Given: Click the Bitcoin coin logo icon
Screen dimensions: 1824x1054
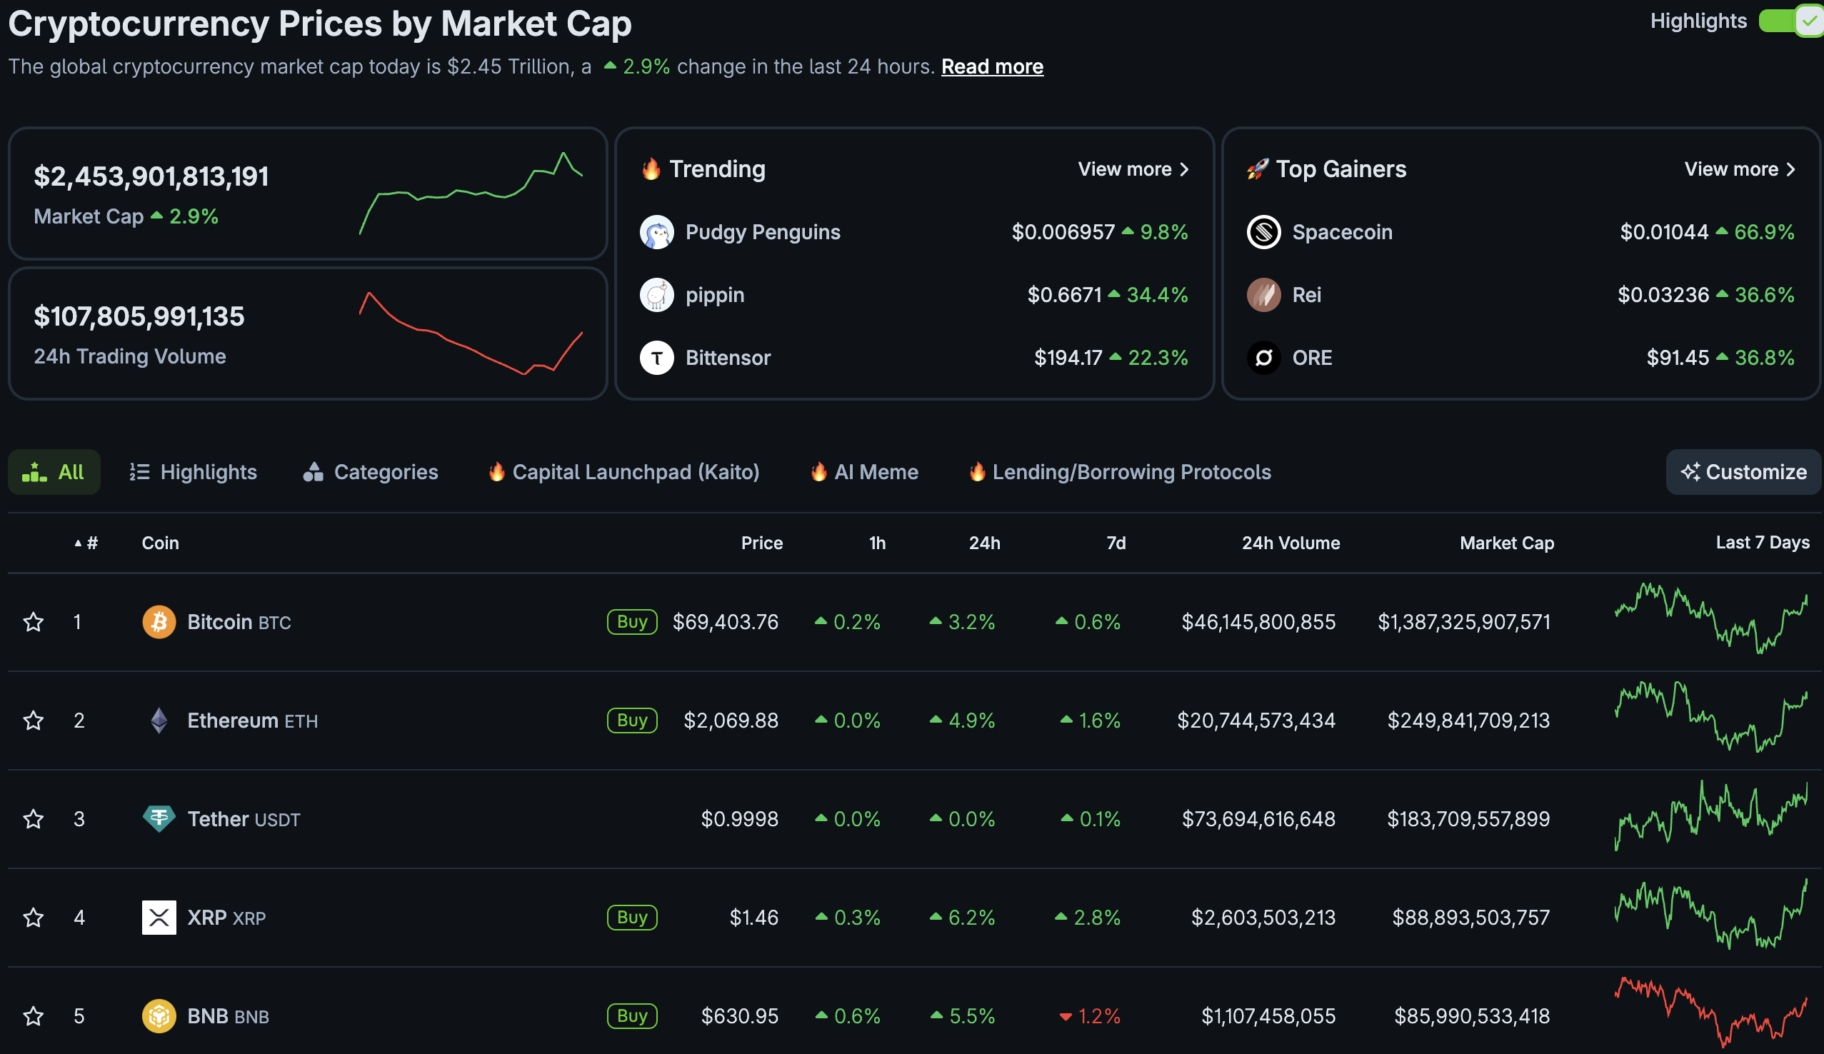Looking at the screenshot, I should coord(159,622).
